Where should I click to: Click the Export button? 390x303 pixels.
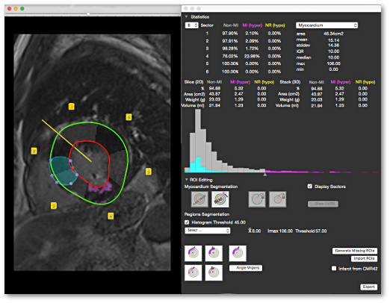click(368, 287)
